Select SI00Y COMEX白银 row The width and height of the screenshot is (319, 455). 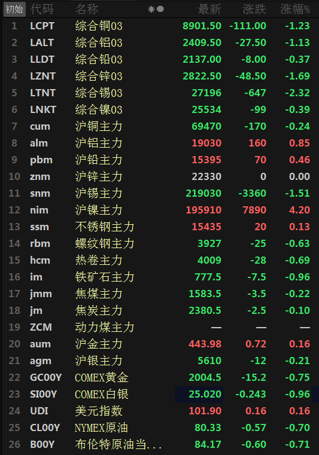159,394
